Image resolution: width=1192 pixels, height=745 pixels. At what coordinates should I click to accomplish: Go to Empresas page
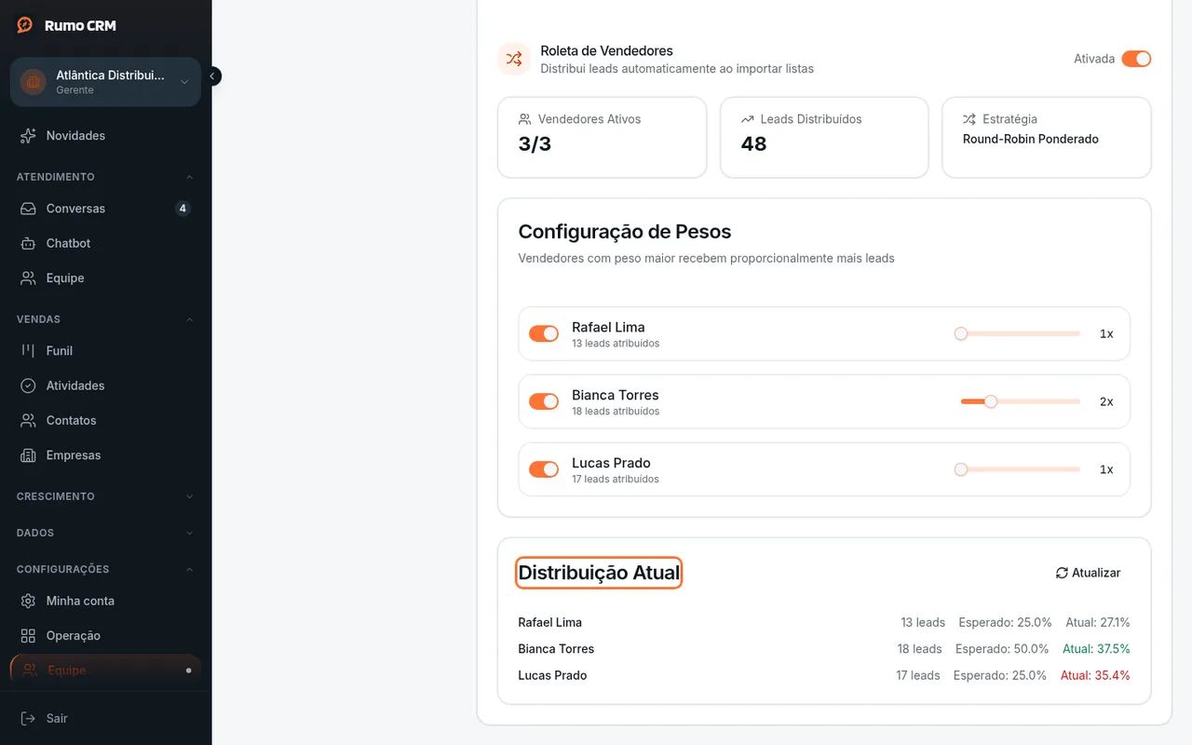tap(105, 455)
